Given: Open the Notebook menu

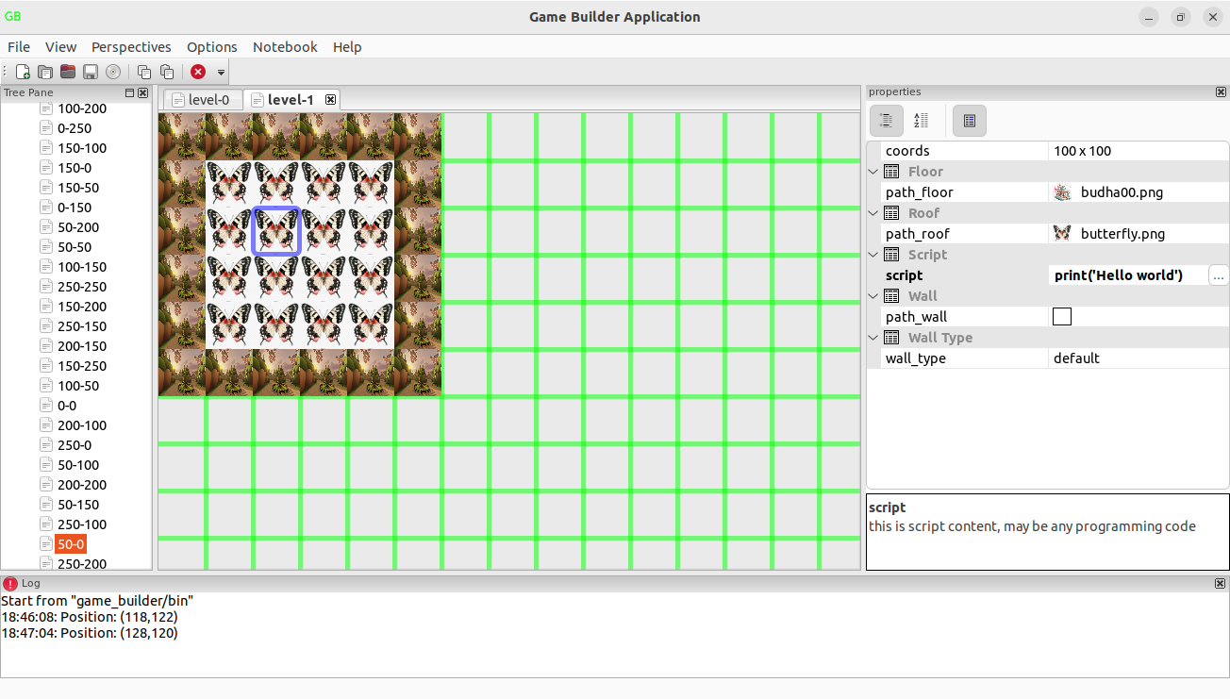Looking at the screenshot, I should click(x=285, y=47).
